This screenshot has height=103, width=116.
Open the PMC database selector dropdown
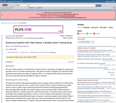tap(22, 5)
